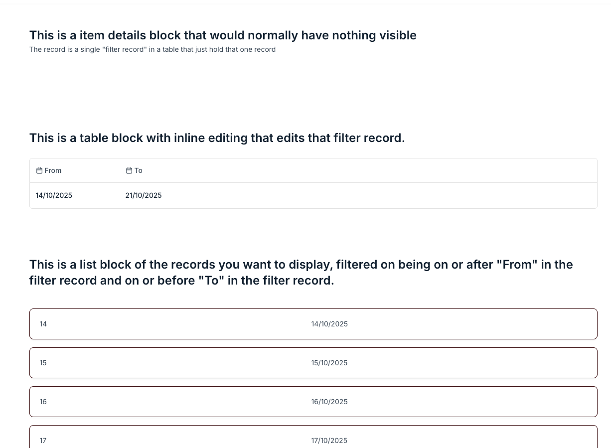The image size is (611, 448).
Task: Click the "filter record" description subtitle text
Action: click(x=153, y=49)
